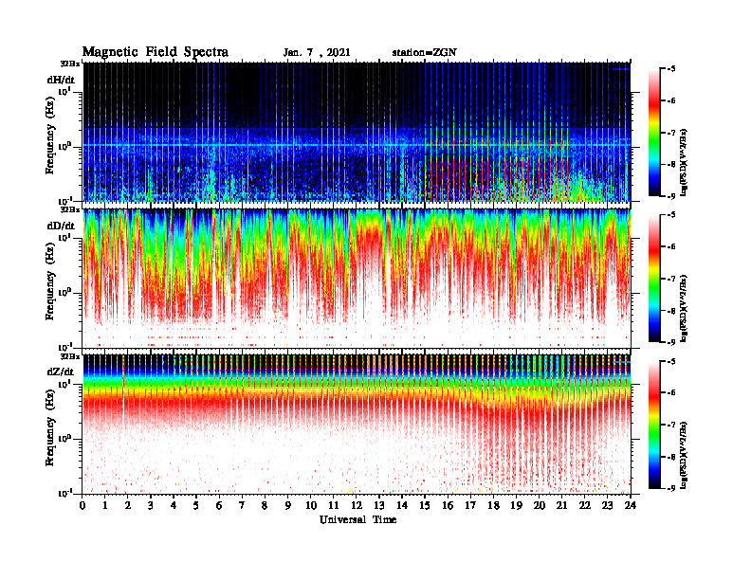Click the color bar beside the dZ/dt panel
This screenshot has width=751, height=580.
654,425
